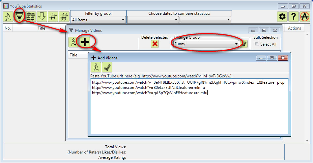Open the Filter by group dropdown
The height and width of the screenshot is (163, 313).
pyautogui.click(x=99, y=20)
